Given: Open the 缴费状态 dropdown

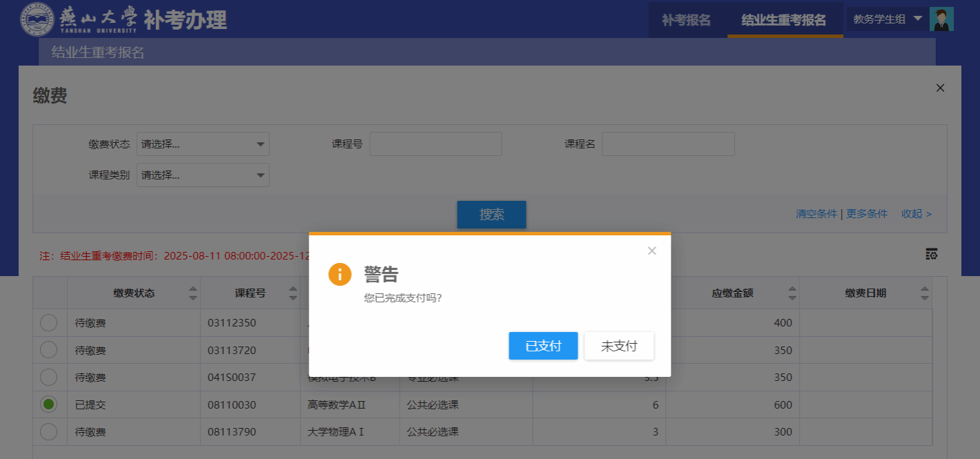Looking at the screenshot, I should point(203,144).
